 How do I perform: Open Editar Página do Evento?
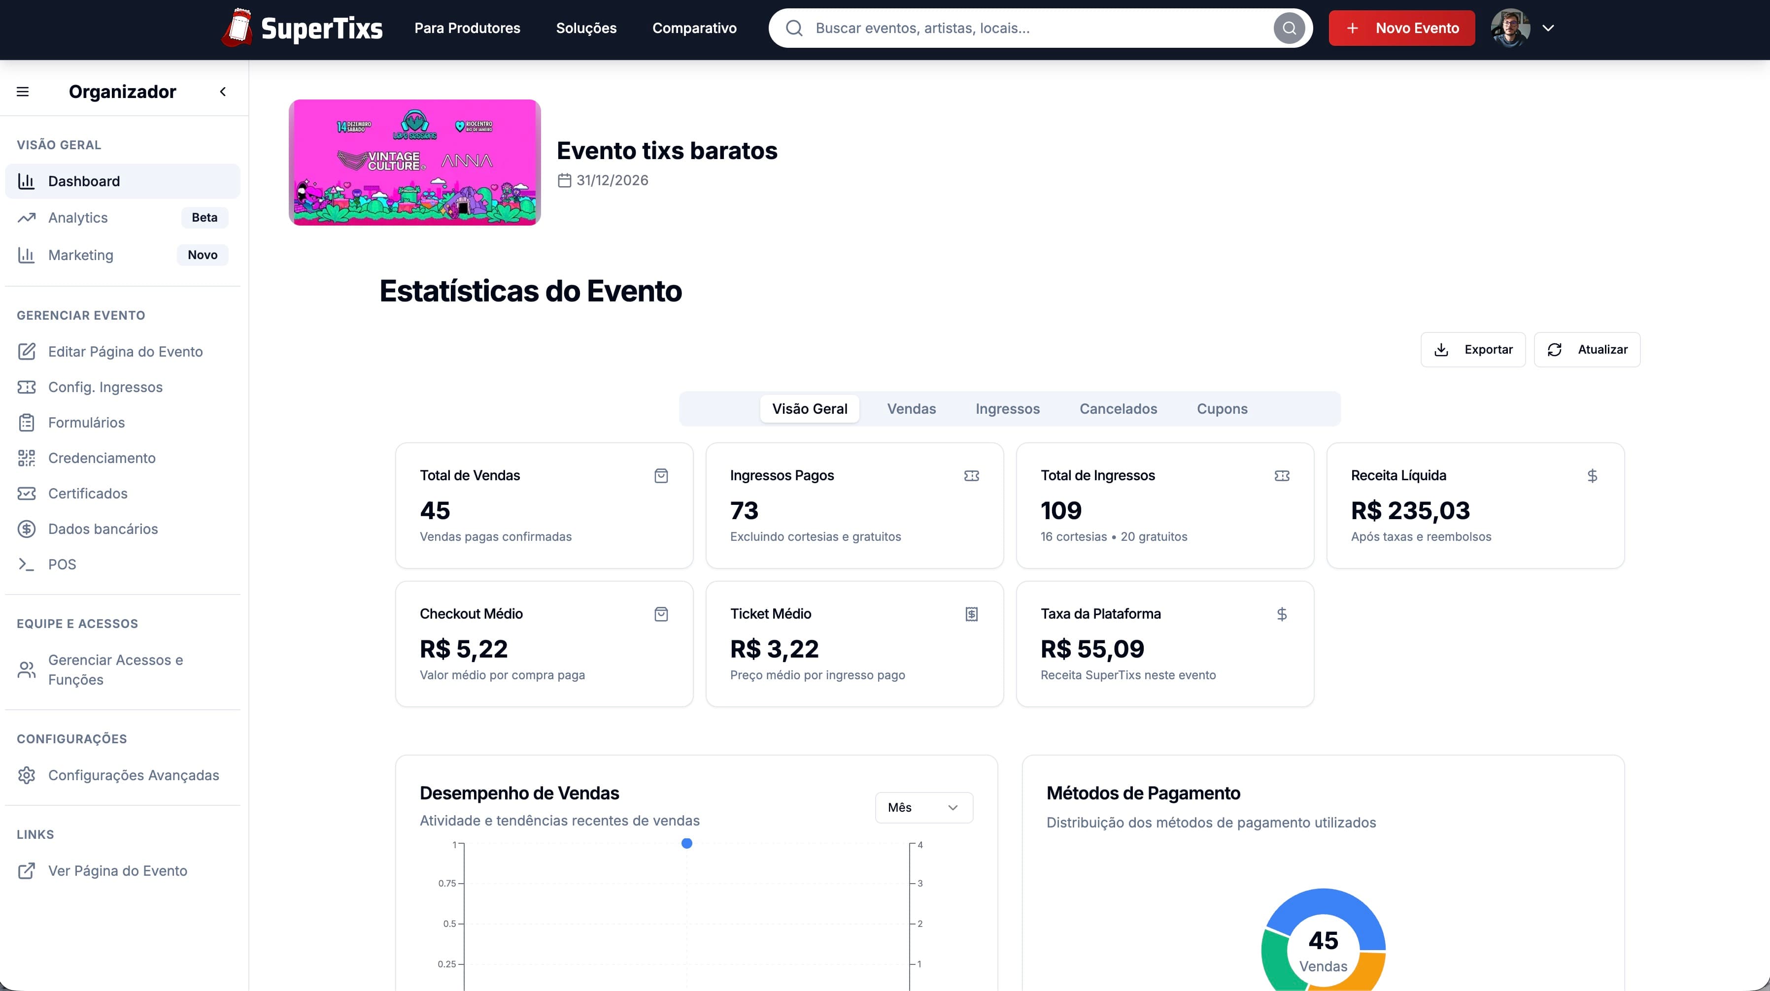[122, 352]
